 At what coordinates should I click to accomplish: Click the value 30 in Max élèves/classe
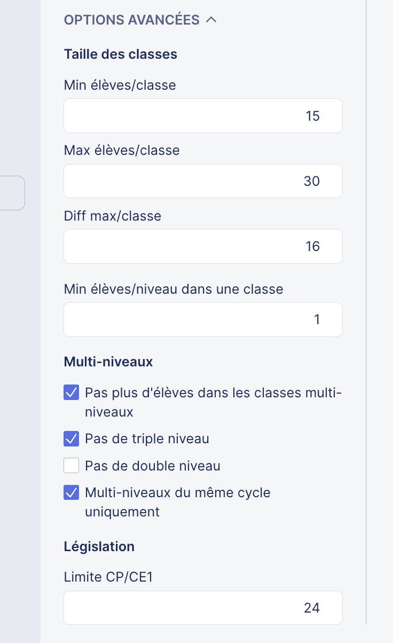click(x=312, y=181)
